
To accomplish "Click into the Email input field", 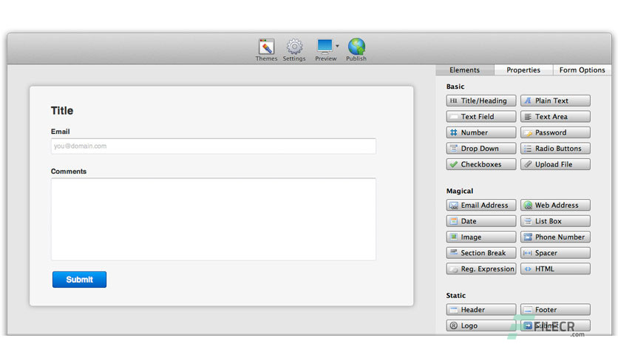I will 213,146.
